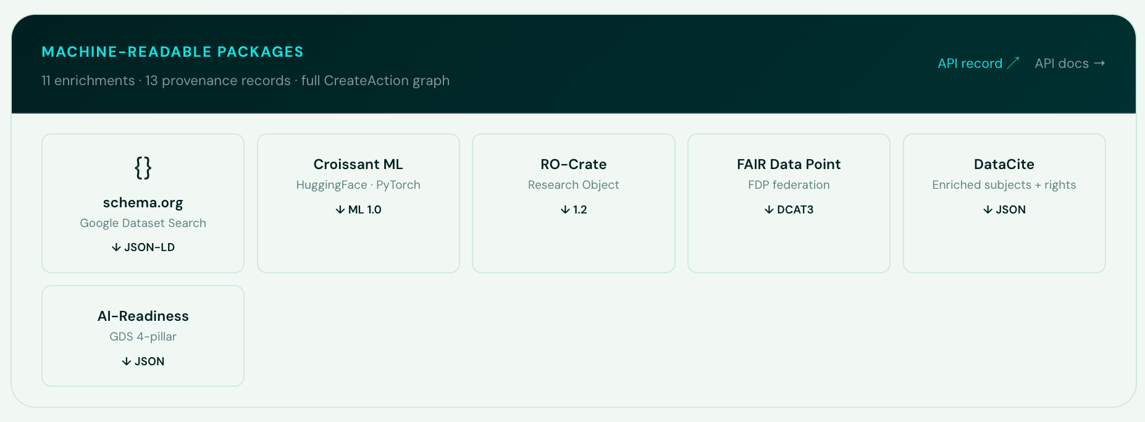Image resolution: width=1145 pixels, height=422 pixels.
Task: Click the download arrow beside DCAT3
Action: (769, 210)
